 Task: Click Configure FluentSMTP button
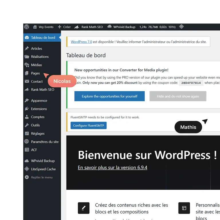(89, 125)
